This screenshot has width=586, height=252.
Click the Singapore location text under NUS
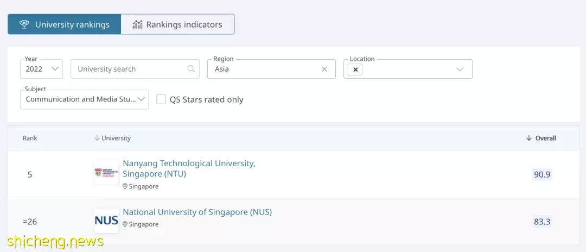(x=143, y=224)
